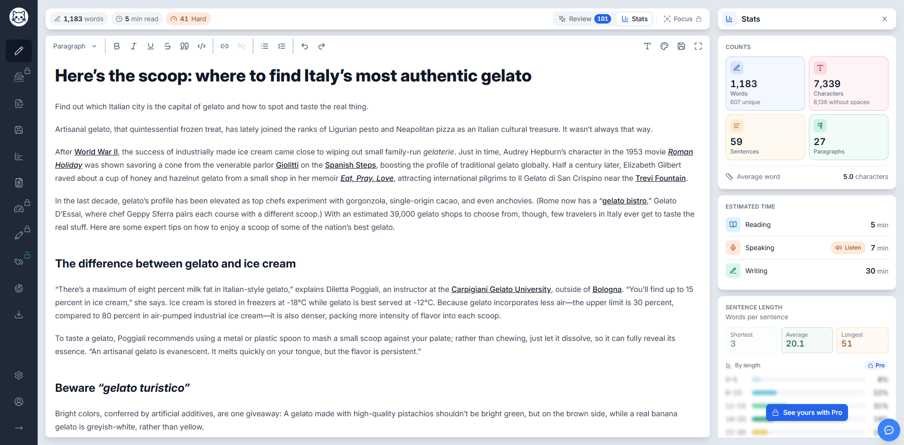Insert a hyperlink

coord(225,46)
